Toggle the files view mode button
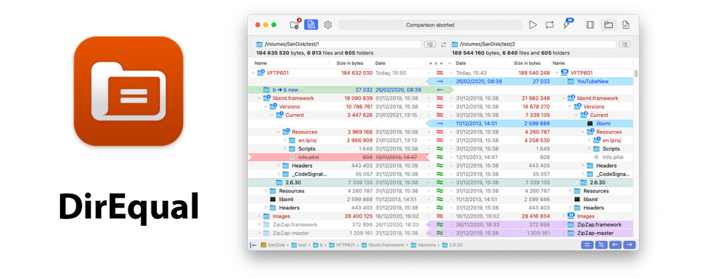Screen dimensions: 708x279 click(x=625, y=25)
